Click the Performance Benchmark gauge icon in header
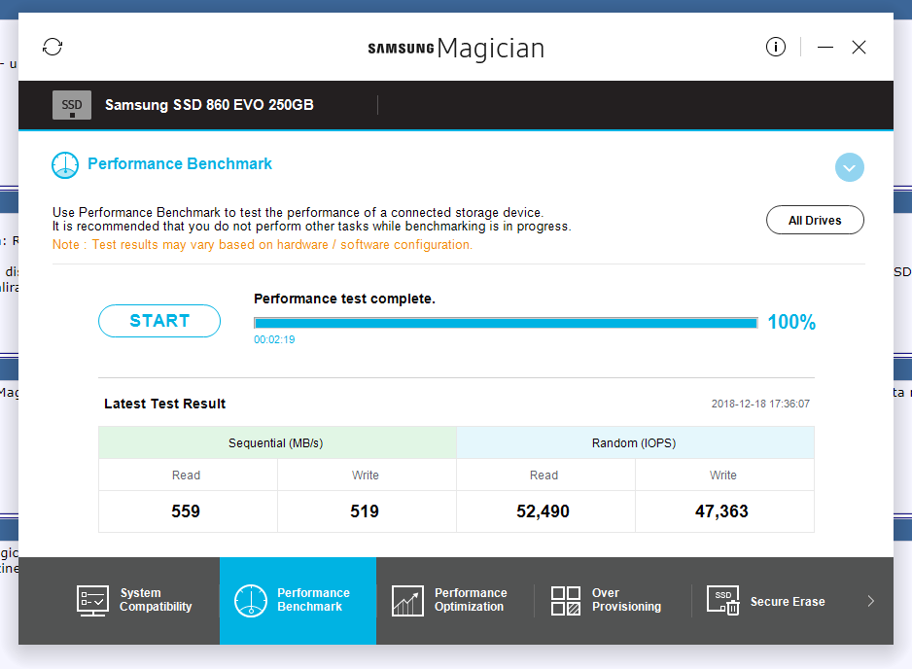Image resolution: width=912 pixels, height=669 pixels. tap(65, 164)
